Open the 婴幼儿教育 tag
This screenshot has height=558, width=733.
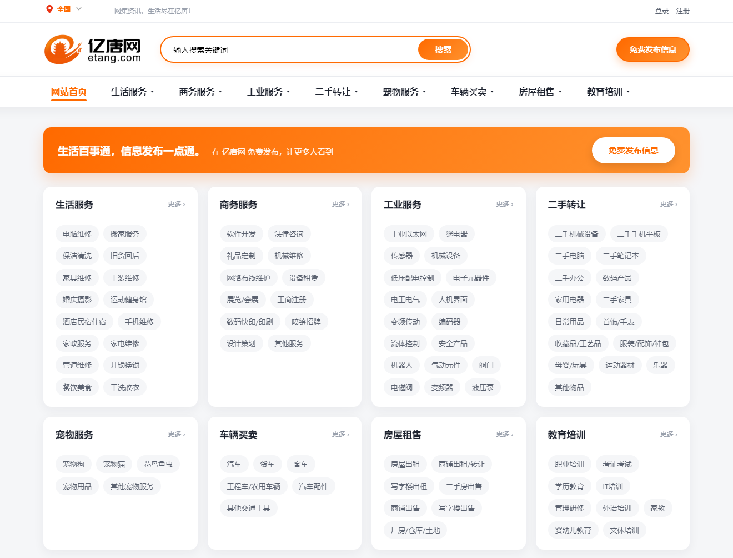(573, 530)
